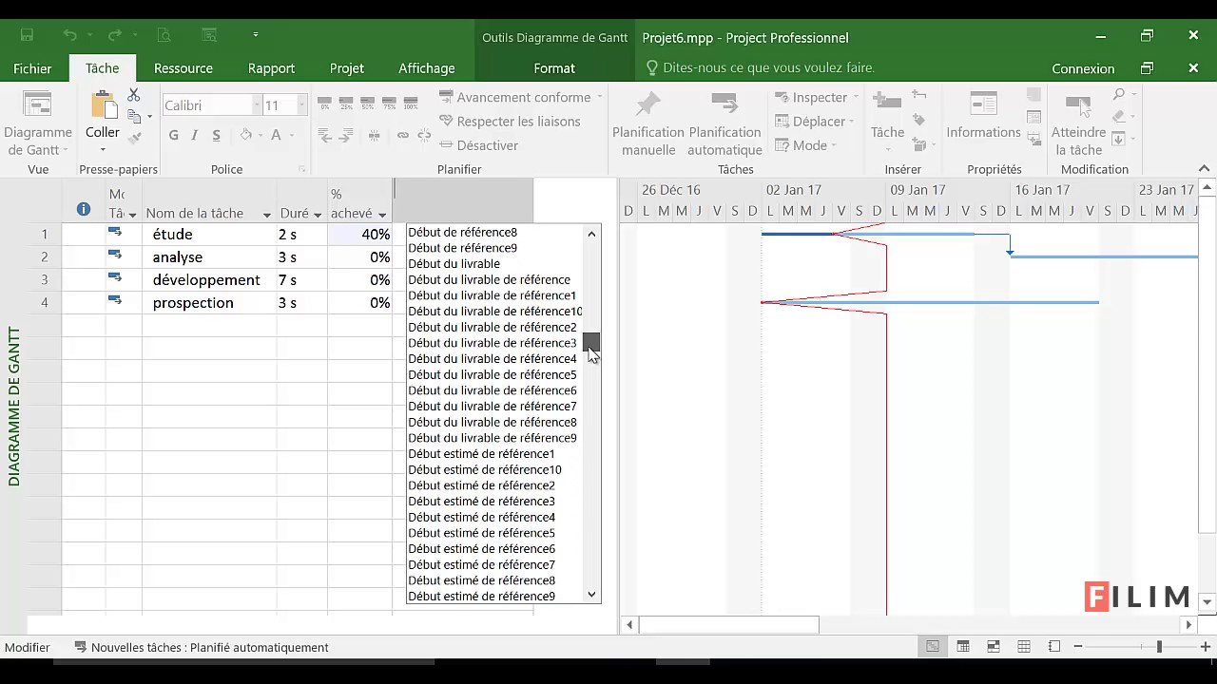Click the zoom slider handle in status bar
This screenshot has width=1217, height=684.
tap(1159, 647)
